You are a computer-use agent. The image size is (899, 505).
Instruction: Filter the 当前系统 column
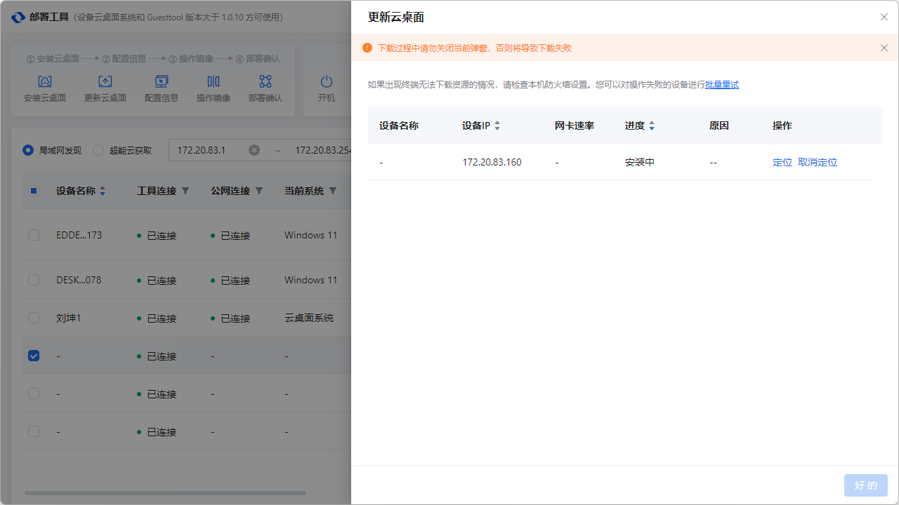pos(333,191)
